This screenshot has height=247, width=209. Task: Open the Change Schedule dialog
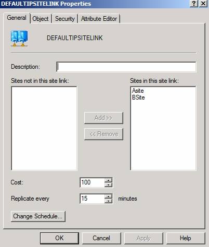coord(38,216)
